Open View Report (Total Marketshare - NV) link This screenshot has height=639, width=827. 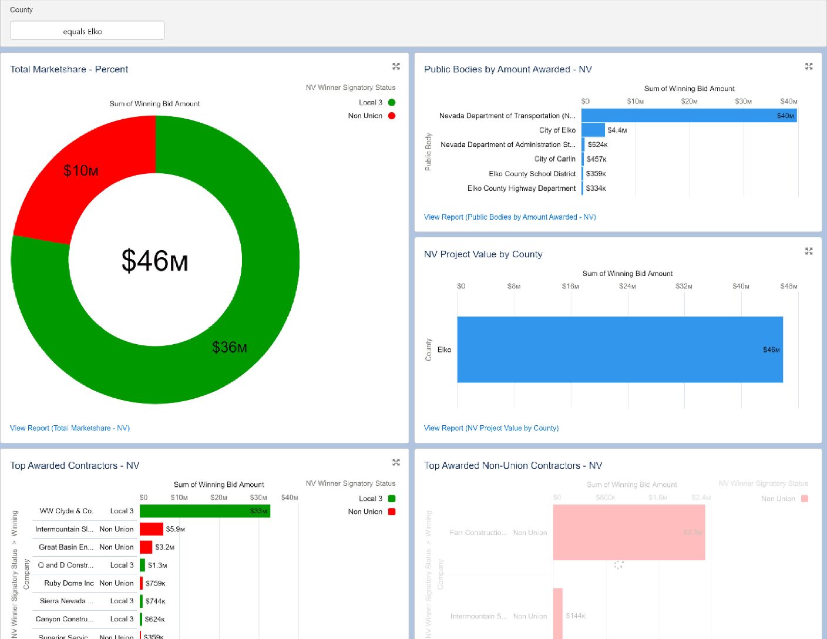click(x=70, y=428)
